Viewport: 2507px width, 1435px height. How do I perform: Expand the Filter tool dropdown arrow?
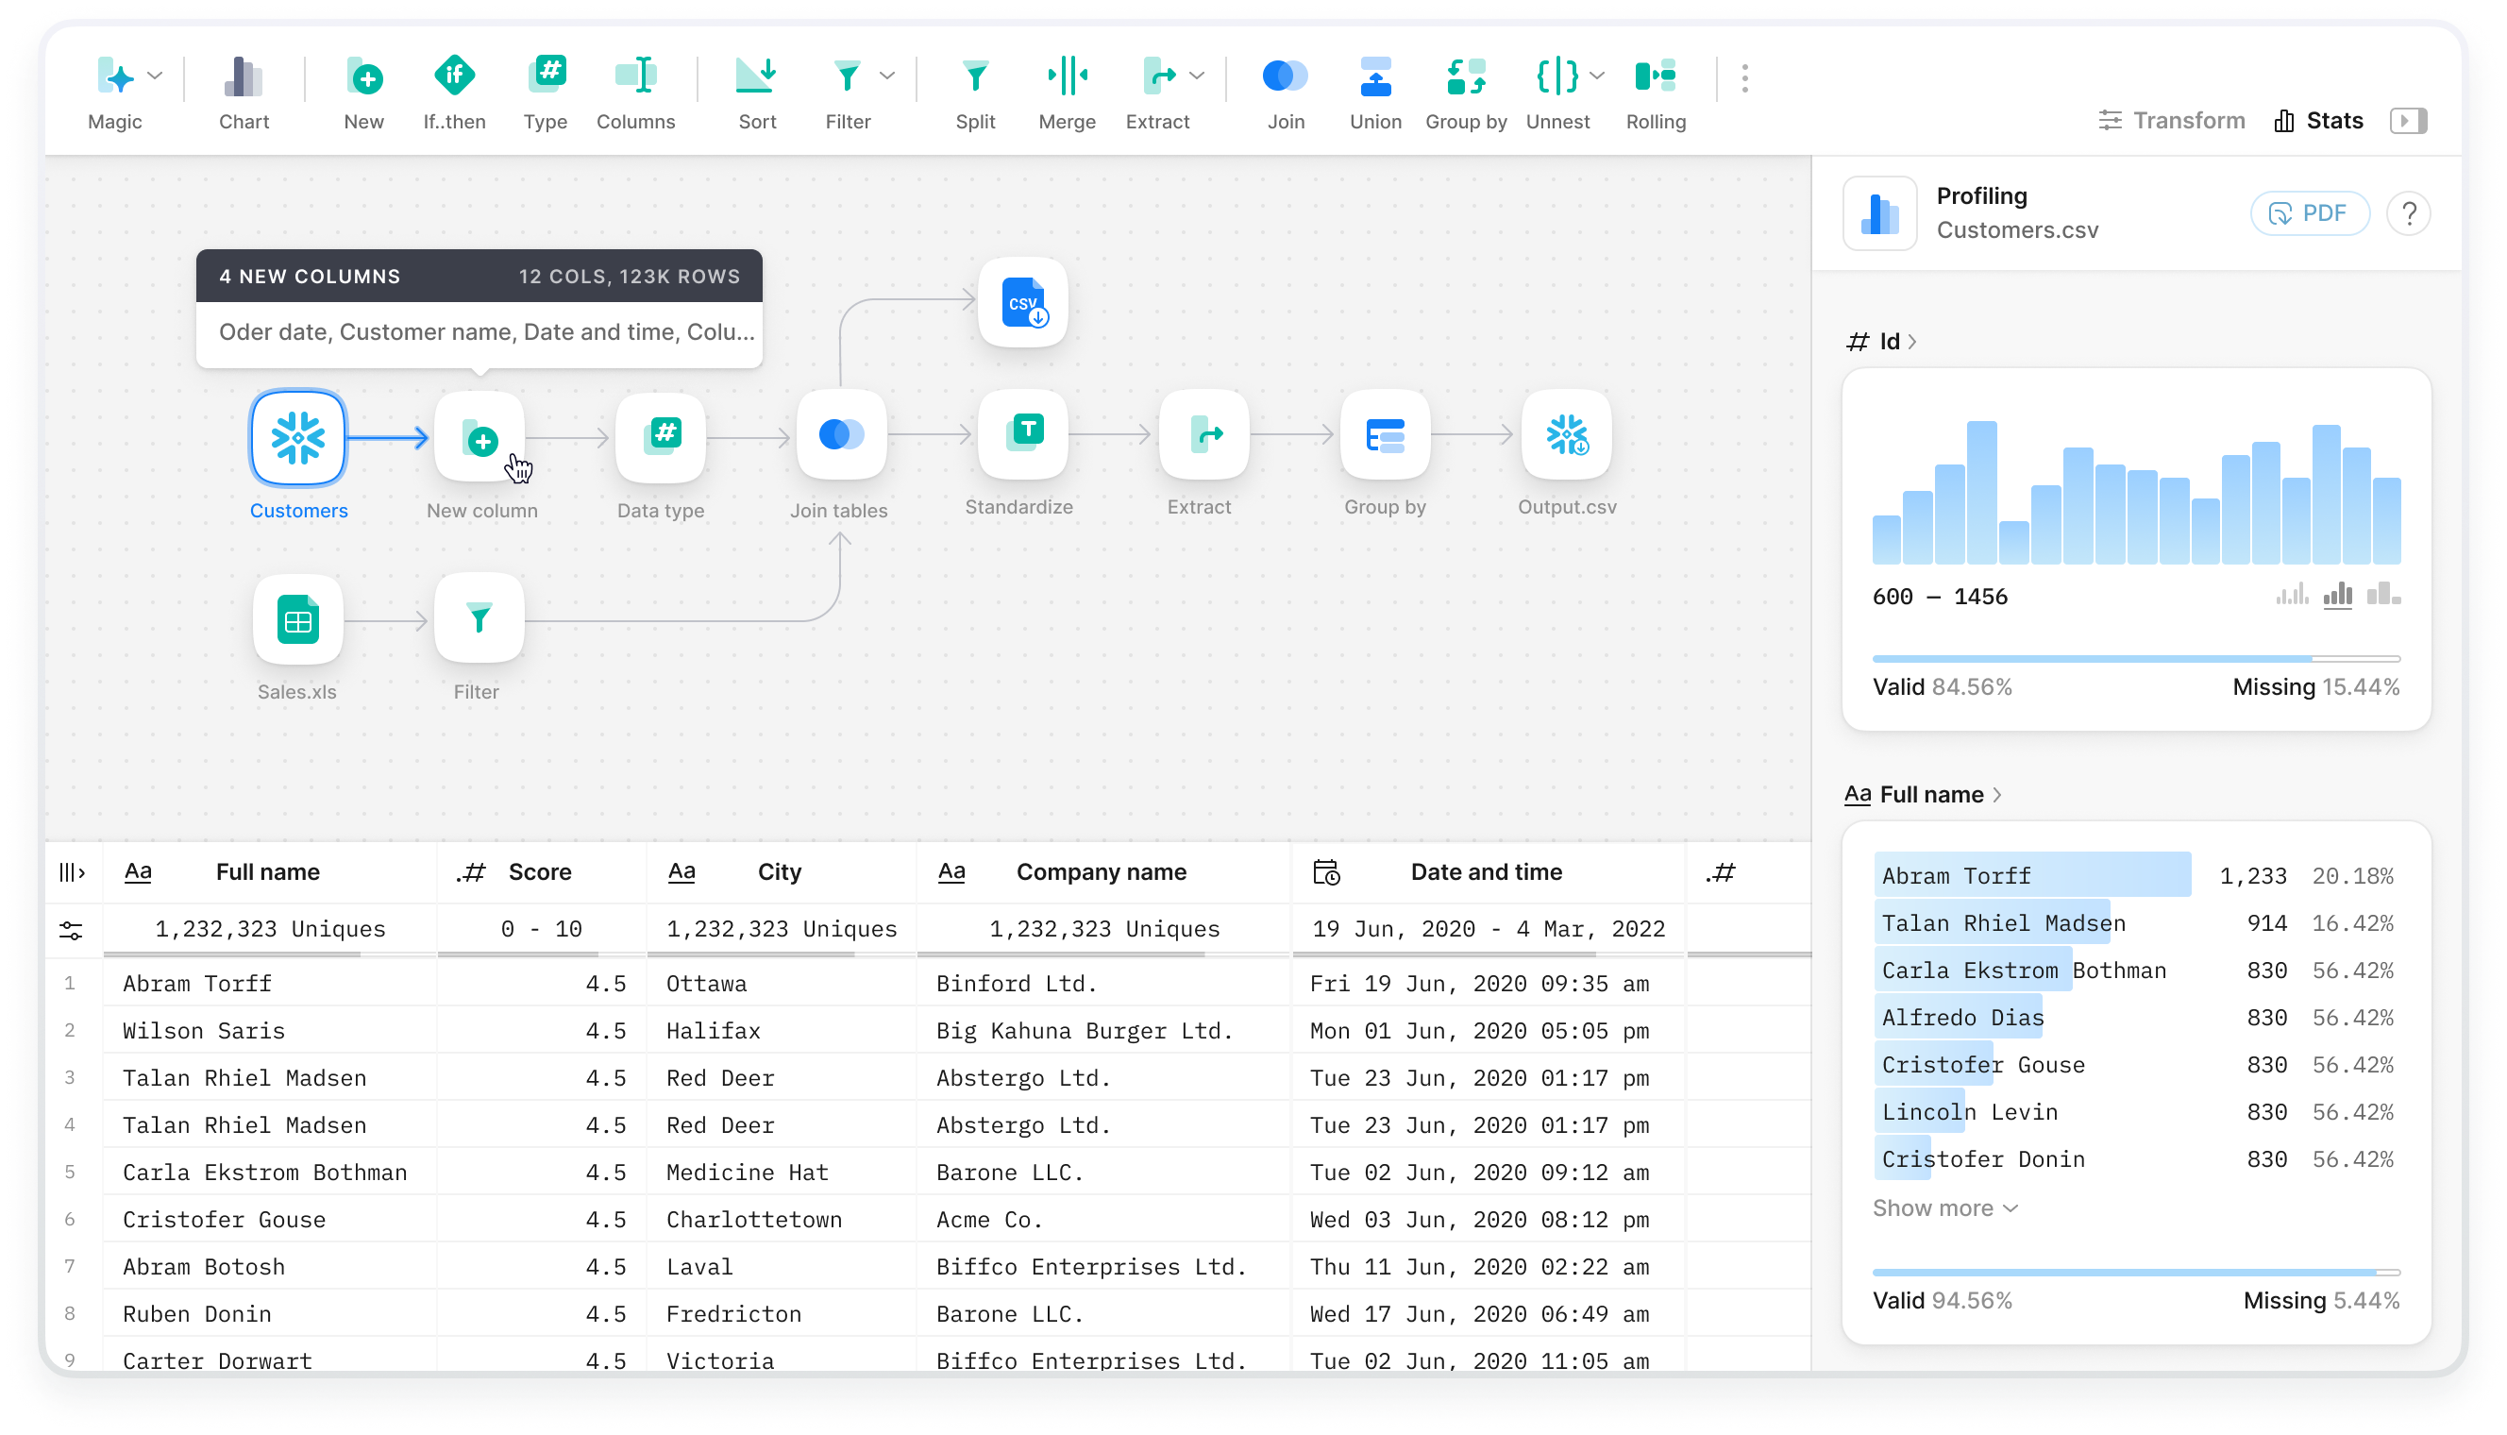[889, 75]
